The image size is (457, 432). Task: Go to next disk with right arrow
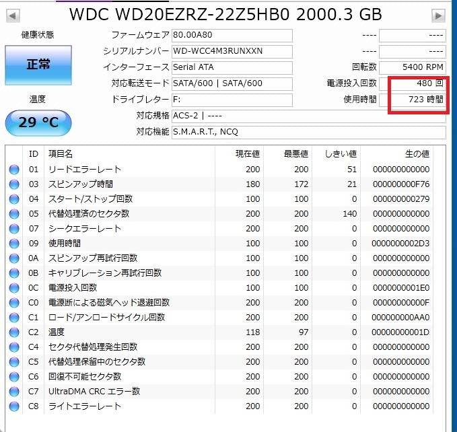coord(438,15)
